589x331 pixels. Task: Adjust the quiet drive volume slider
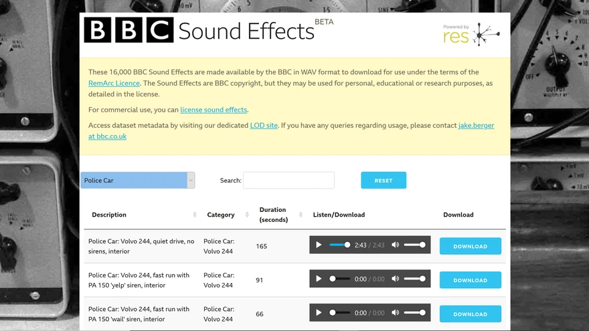414,245
